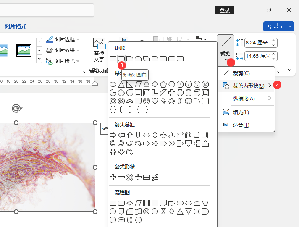Click the right indent marker on ruler
The image size is (299, 227).
(x=95, y=83)
